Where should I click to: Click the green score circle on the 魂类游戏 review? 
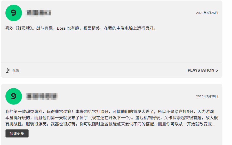pos(14,96)
